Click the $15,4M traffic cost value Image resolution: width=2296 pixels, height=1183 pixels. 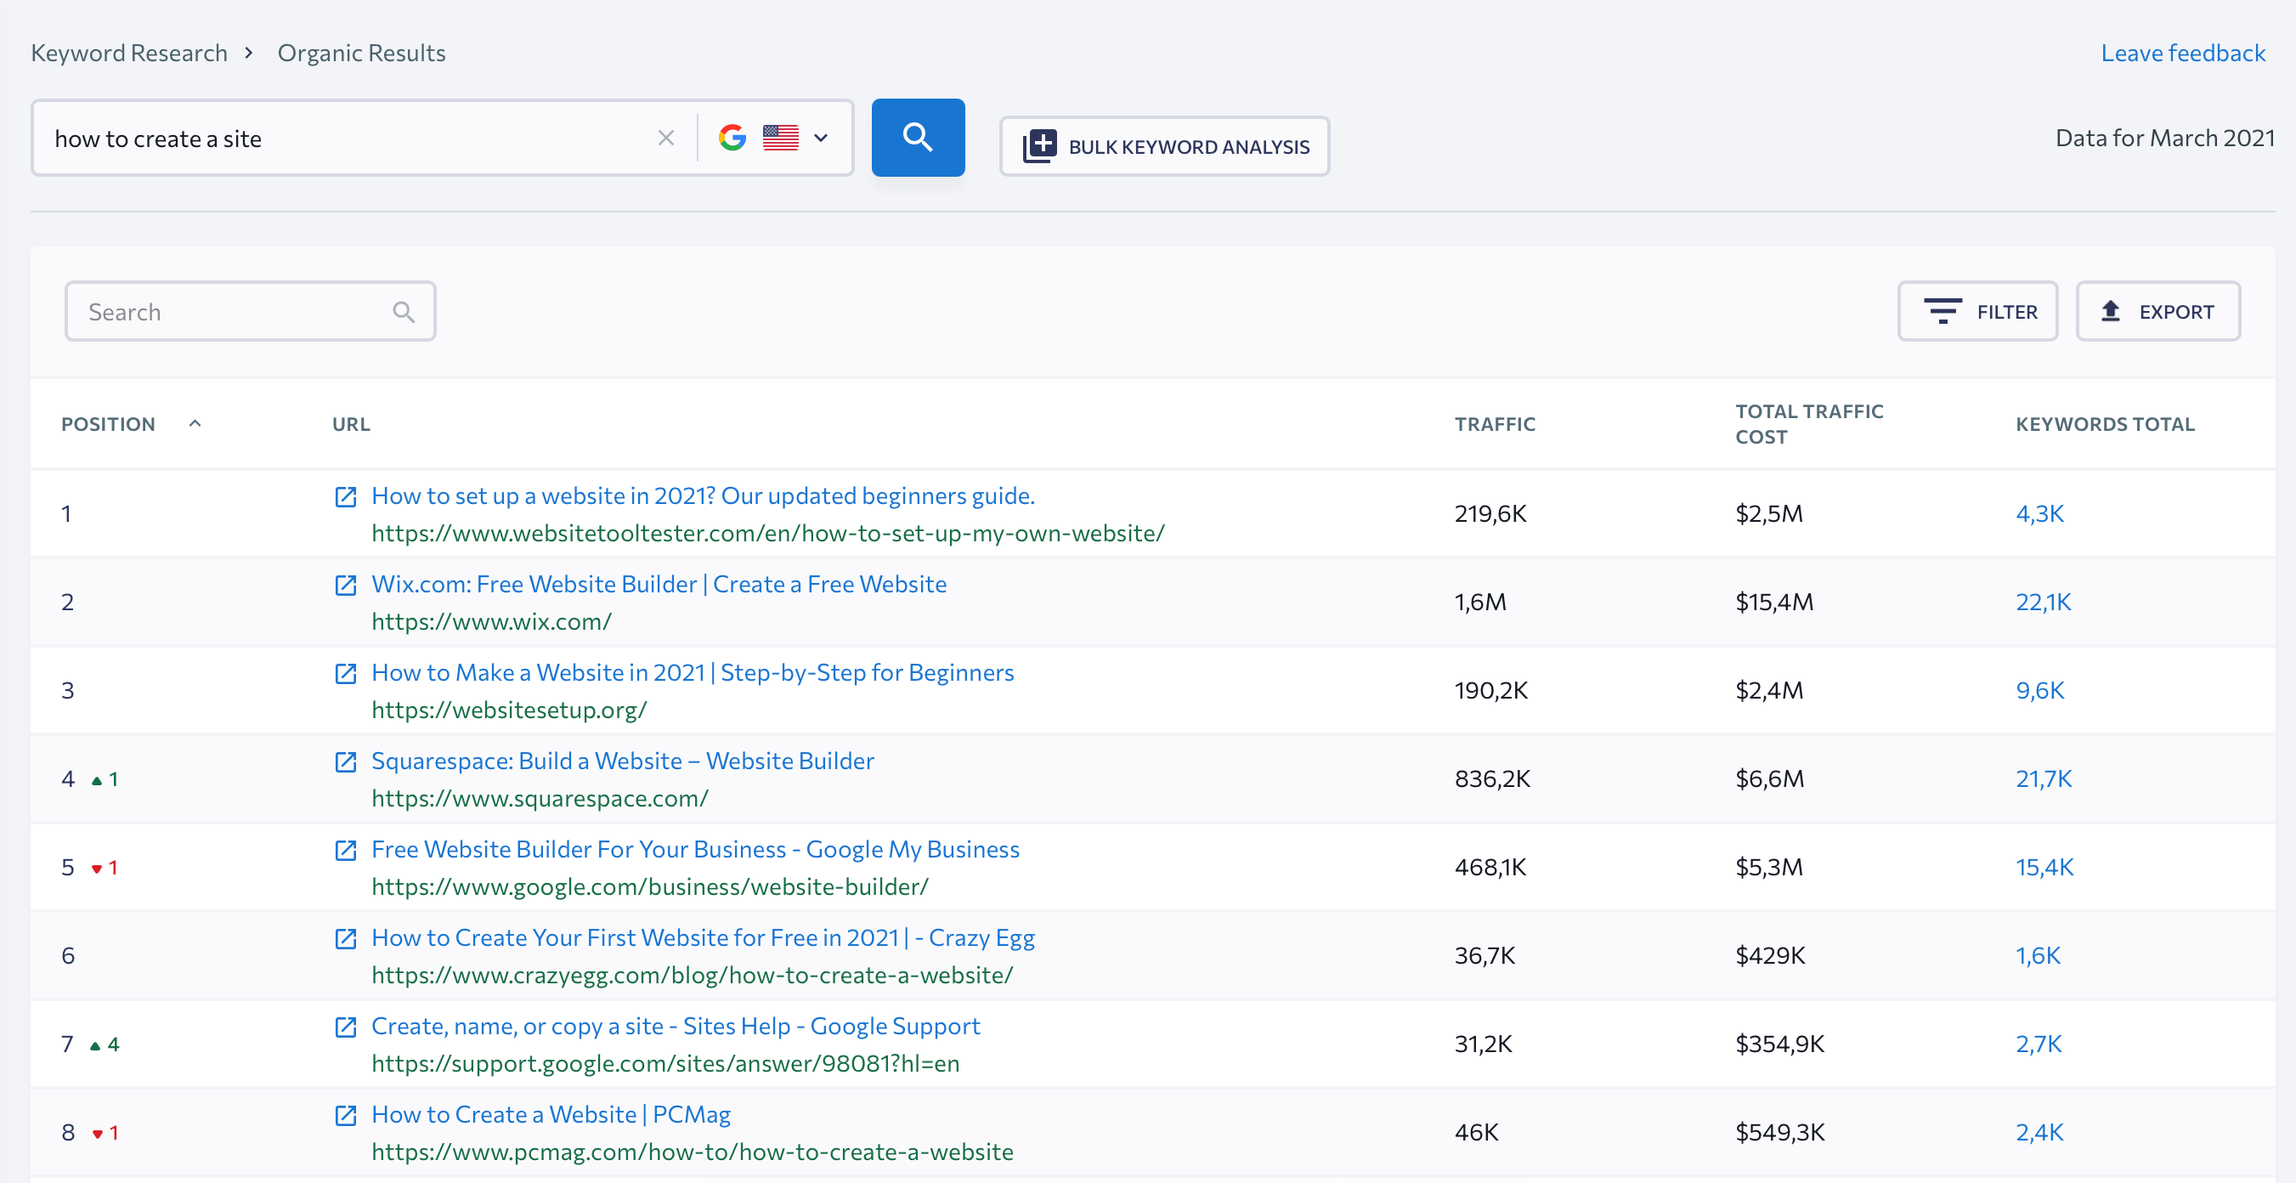1773,602
